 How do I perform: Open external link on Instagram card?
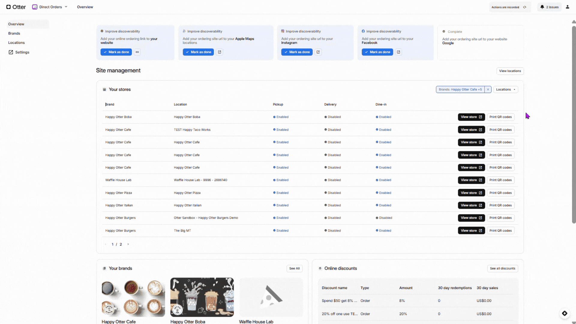pos(318,52)
